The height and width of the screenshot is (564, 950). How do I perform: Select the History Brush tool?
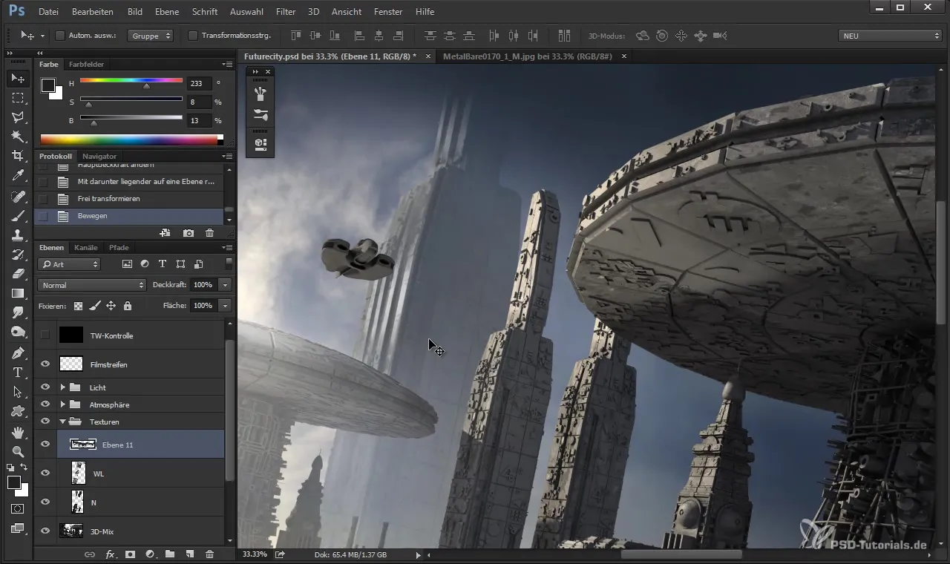click(x=18, y=255)
